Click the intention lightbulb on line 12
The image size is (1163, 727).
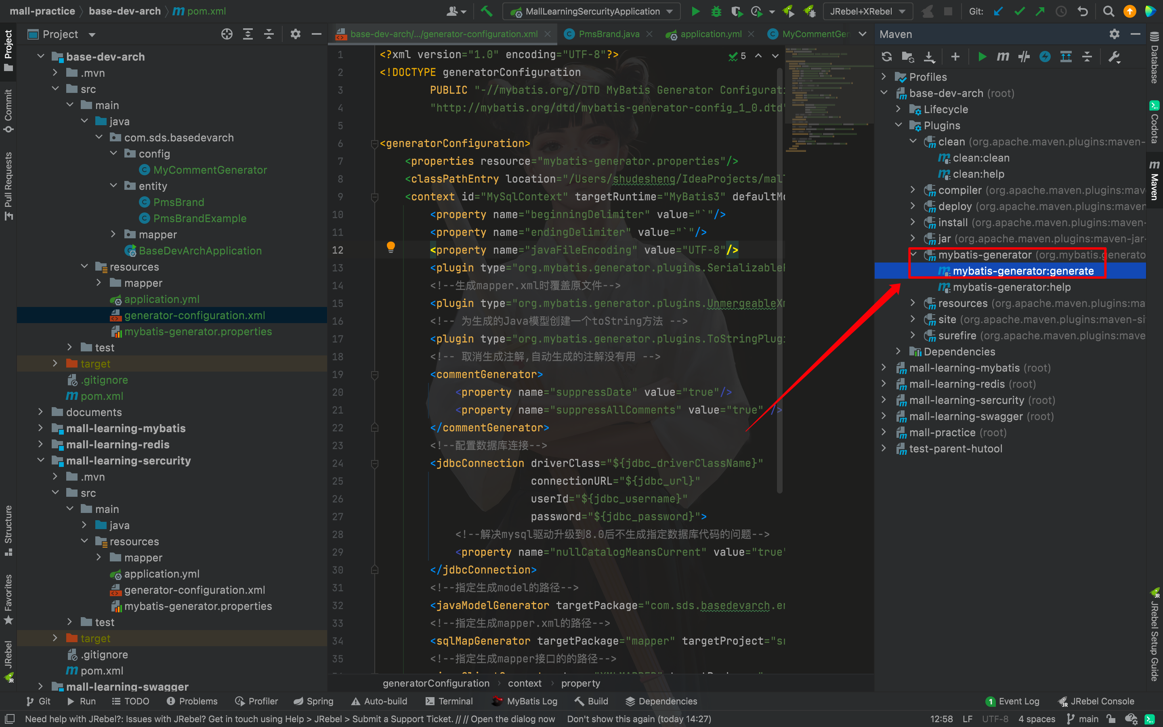coord(391,247)
